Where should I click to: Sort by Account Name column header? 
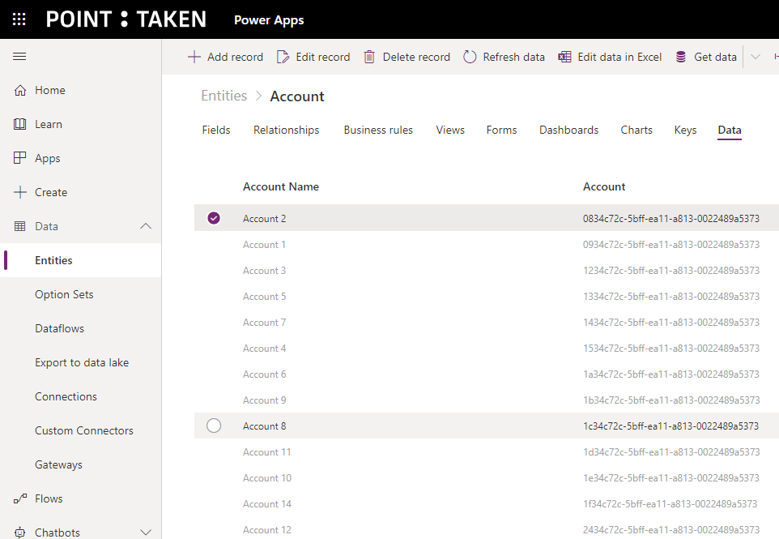pos(281,186)
